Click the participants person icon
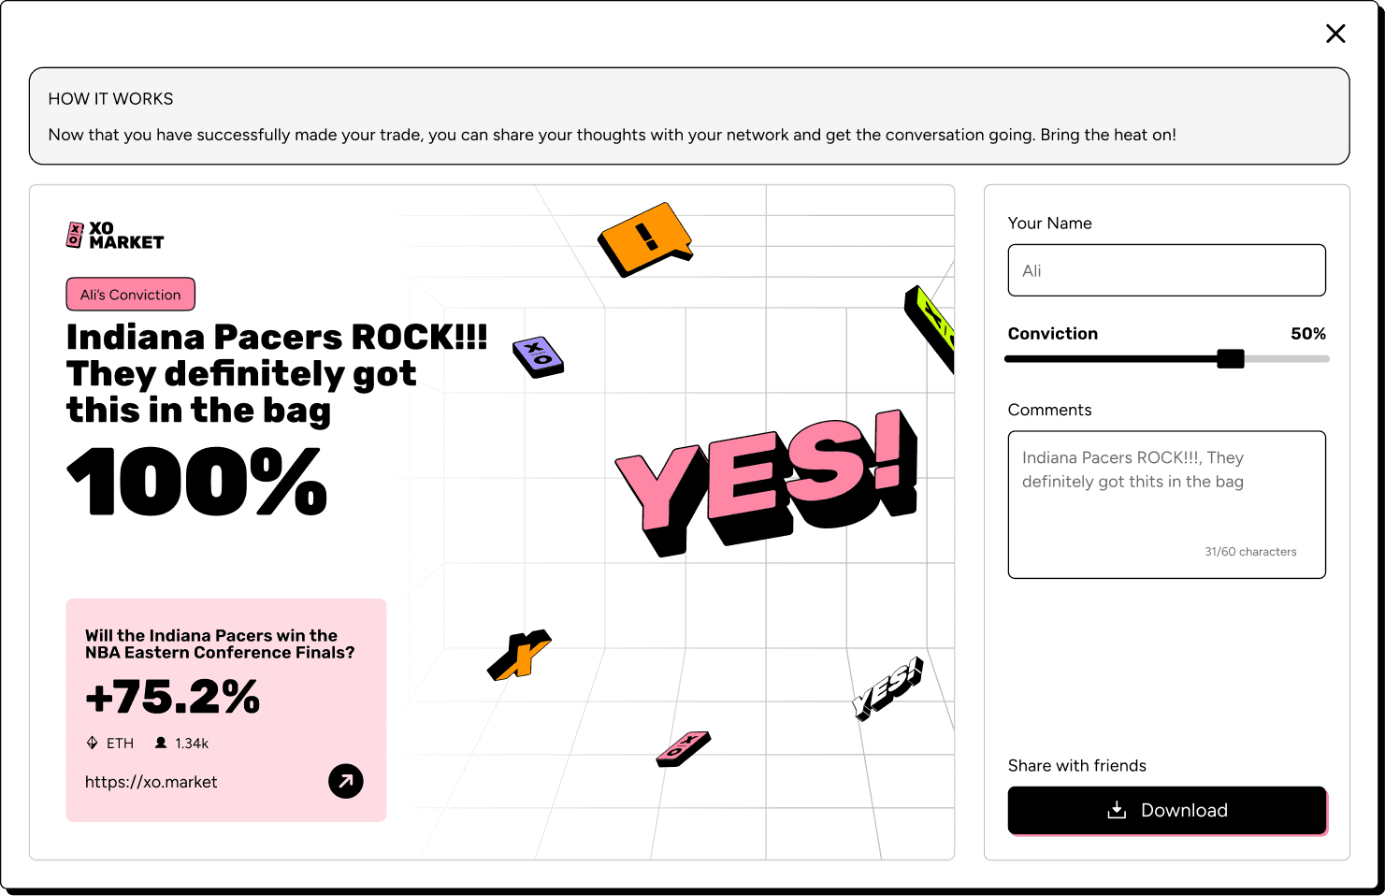 161,743
